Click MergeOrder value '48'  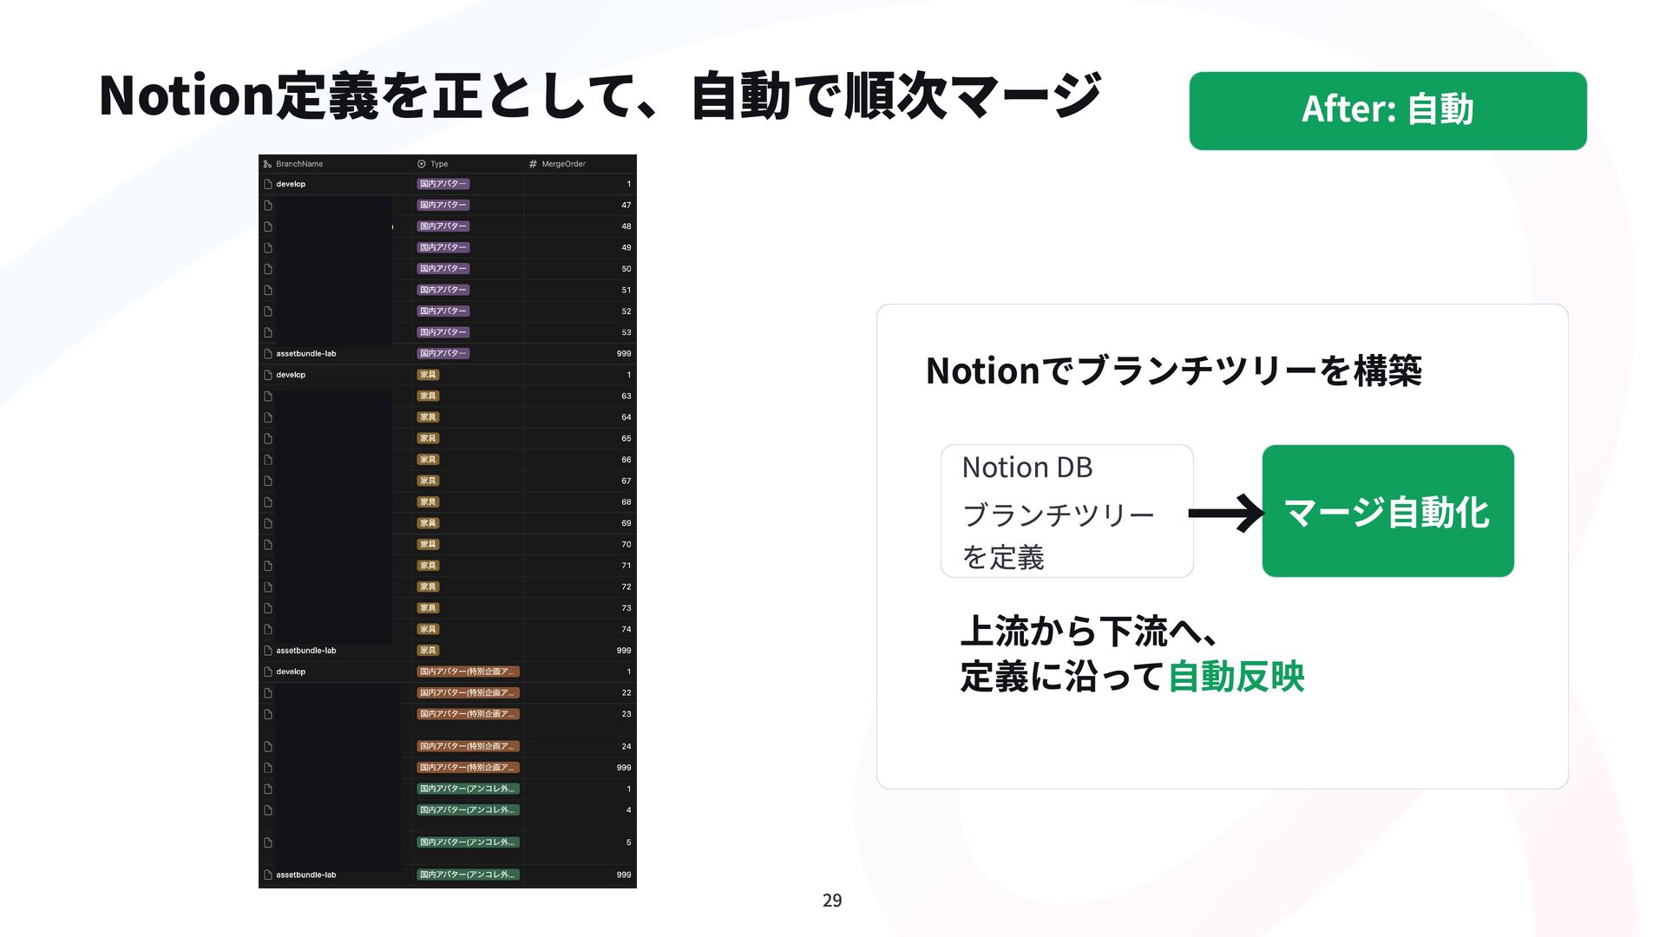[x=626, y=226]
